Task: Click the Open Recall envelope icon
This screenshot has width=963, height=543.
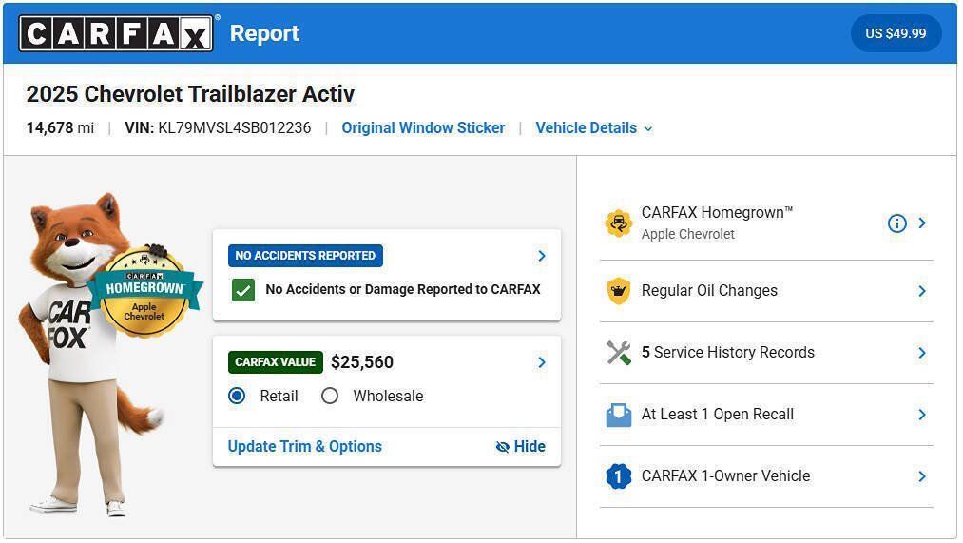Action: pos(619,415)
